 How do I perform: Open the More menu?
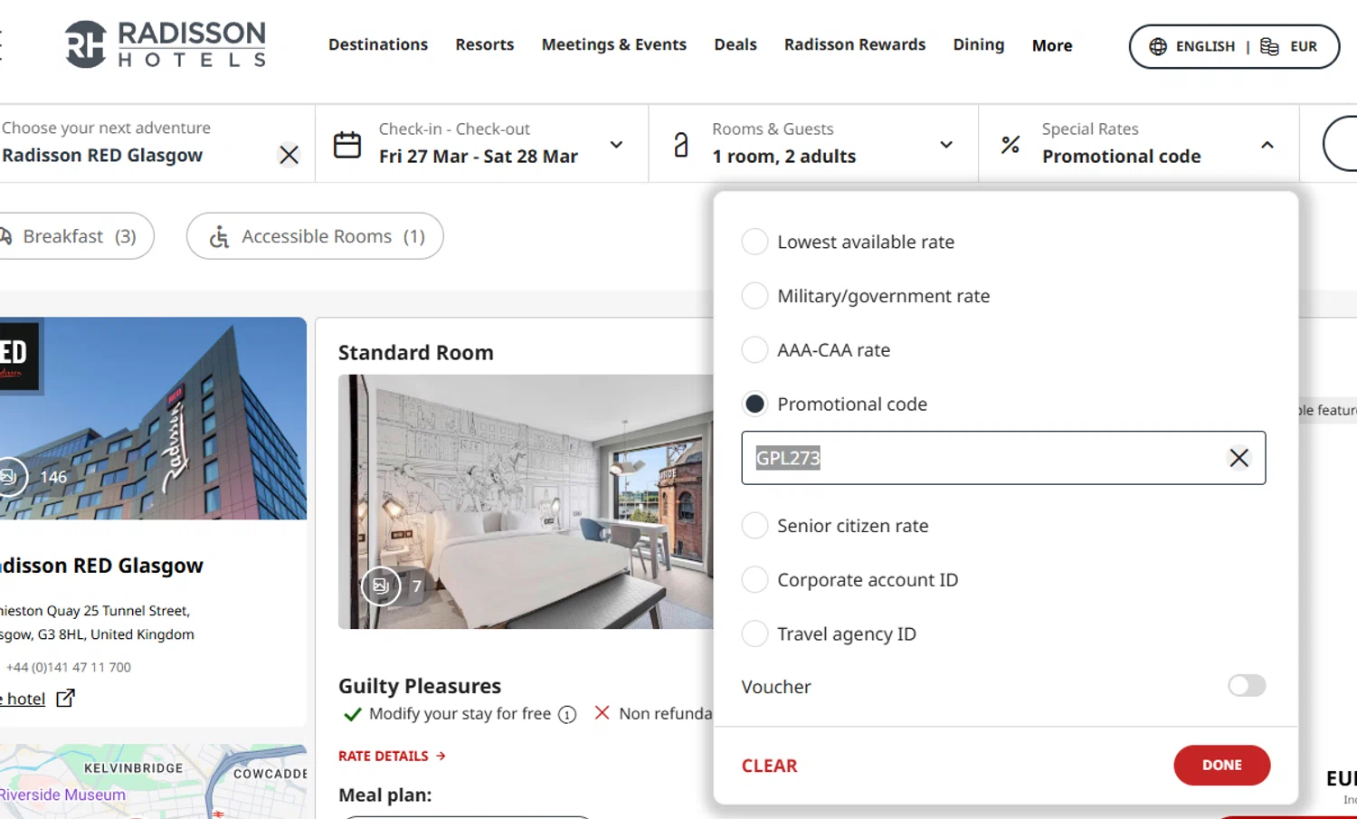1052,45
